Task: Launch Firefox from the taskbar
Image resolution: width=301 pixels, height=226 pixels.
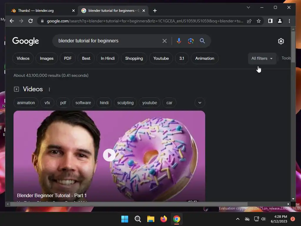Action: click(163, 219)
